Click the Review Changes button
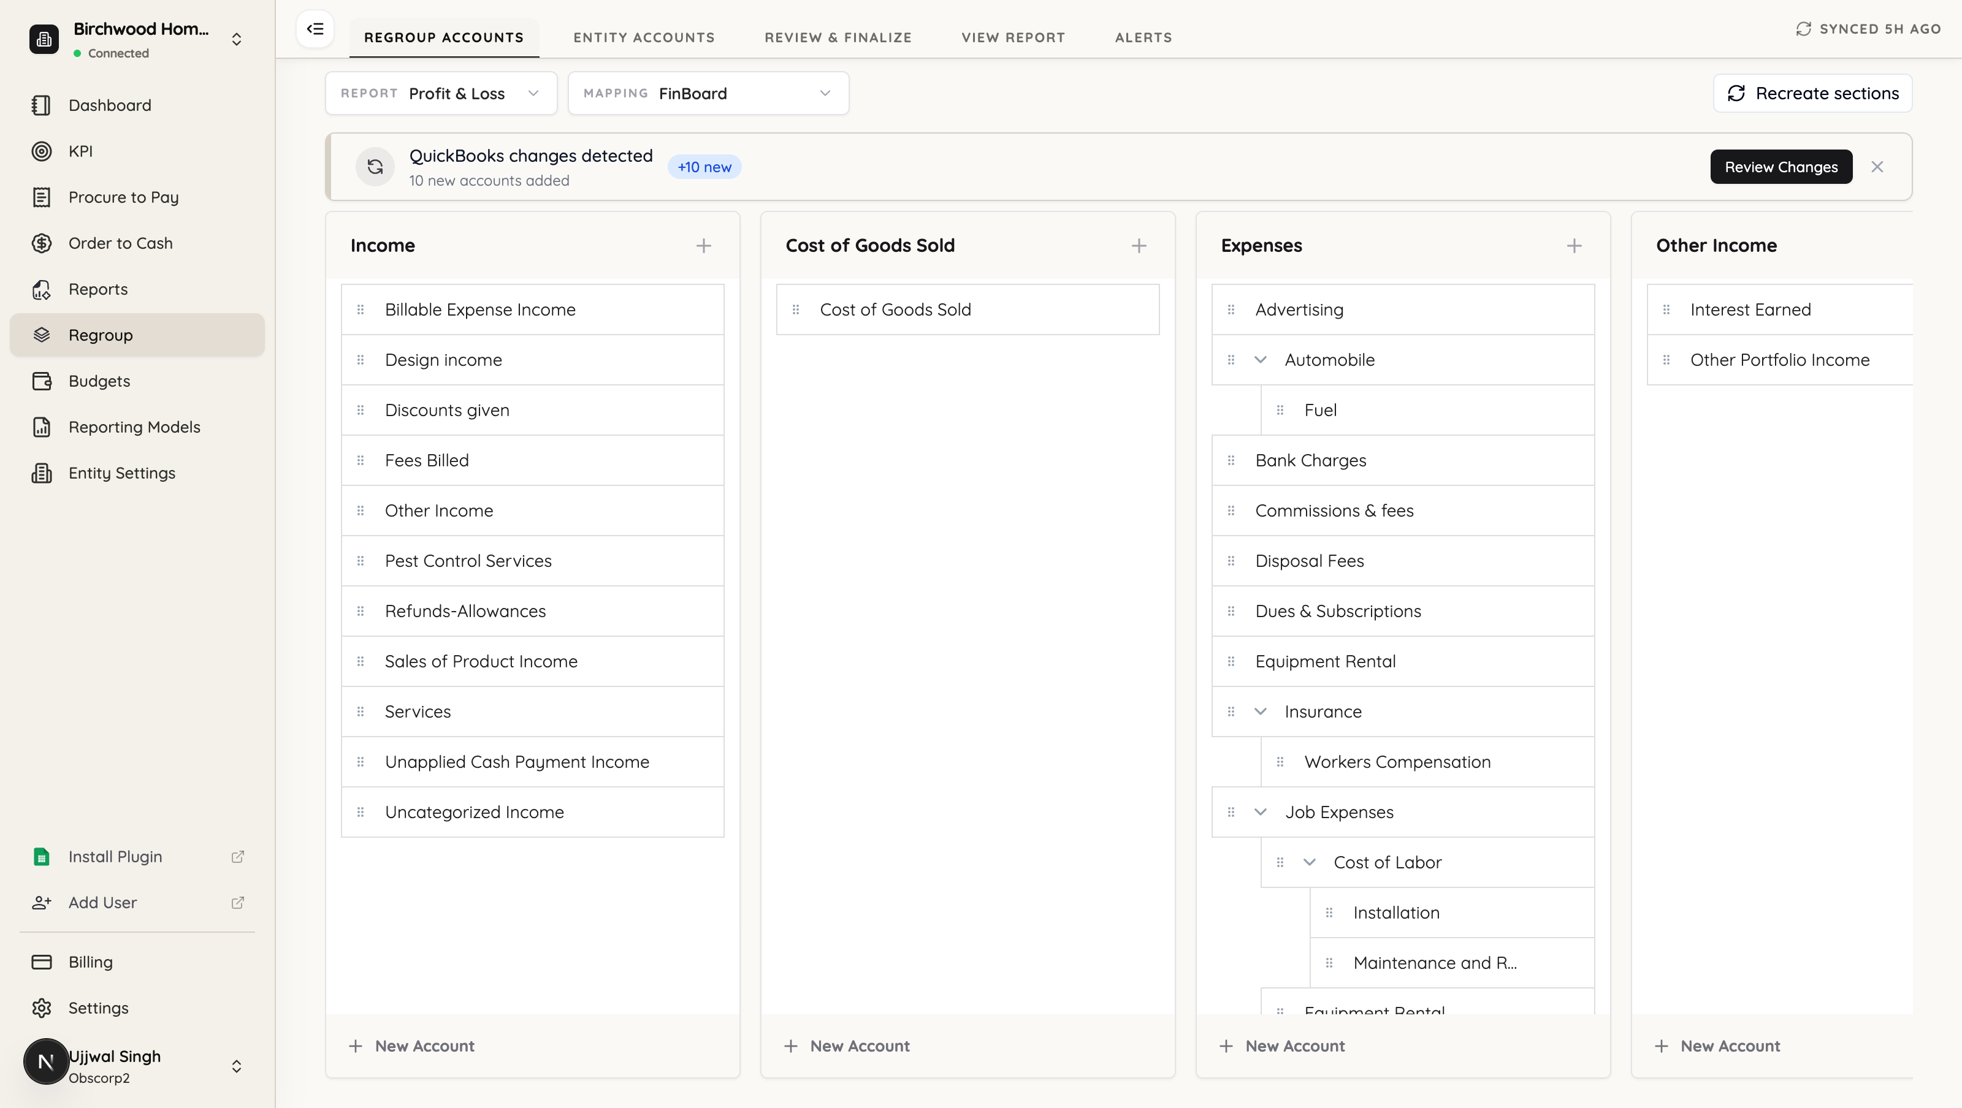1962x1108 pixels. (1781, 167)
